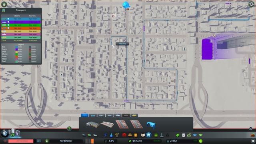Select the Metro transport tab
Image resolution: width=256 pixels, height=144 pixels.
(101, 115)
